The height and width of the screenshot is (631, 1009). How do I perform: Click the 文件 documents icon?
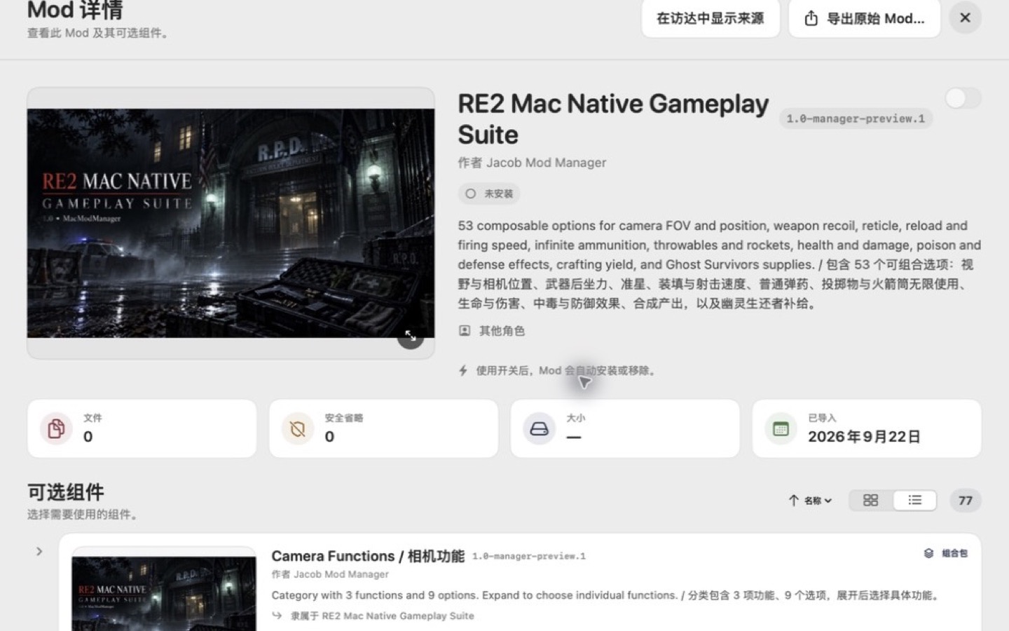pos(57,428)
